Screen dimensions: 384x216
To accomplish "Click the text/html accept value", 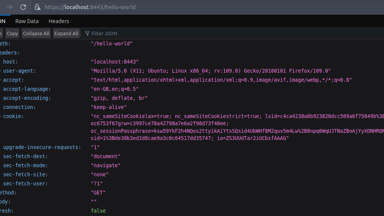I will 221,80.
